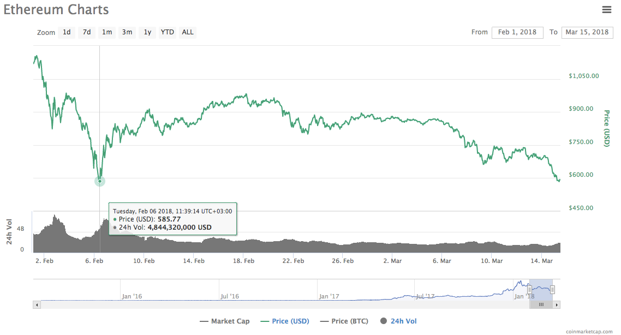Click the navigator right range handle
Screen dimensions: 621x335
[552, 290]
